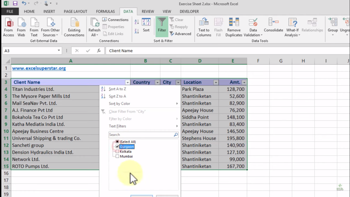Open From Other Sources menu
The image size is (350, 197).
pyautogui.click(x=50, y=27)
